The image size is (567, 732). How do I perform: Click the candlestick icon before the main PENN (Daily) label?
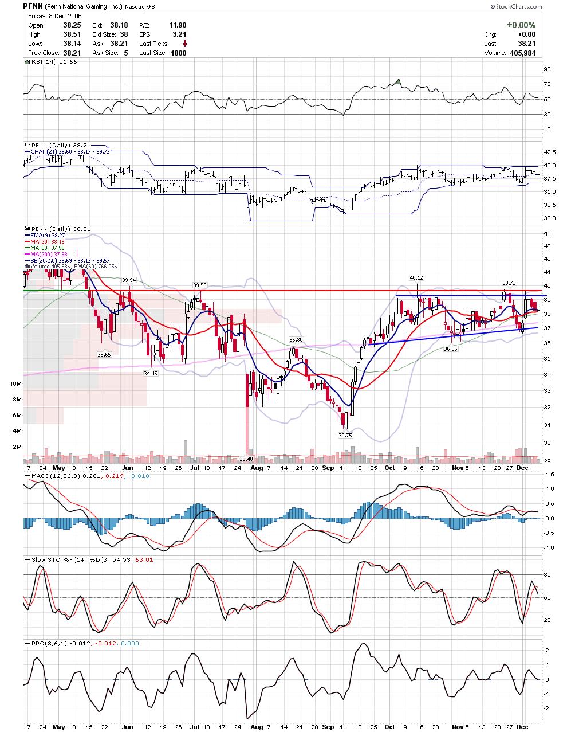[26, 228]
